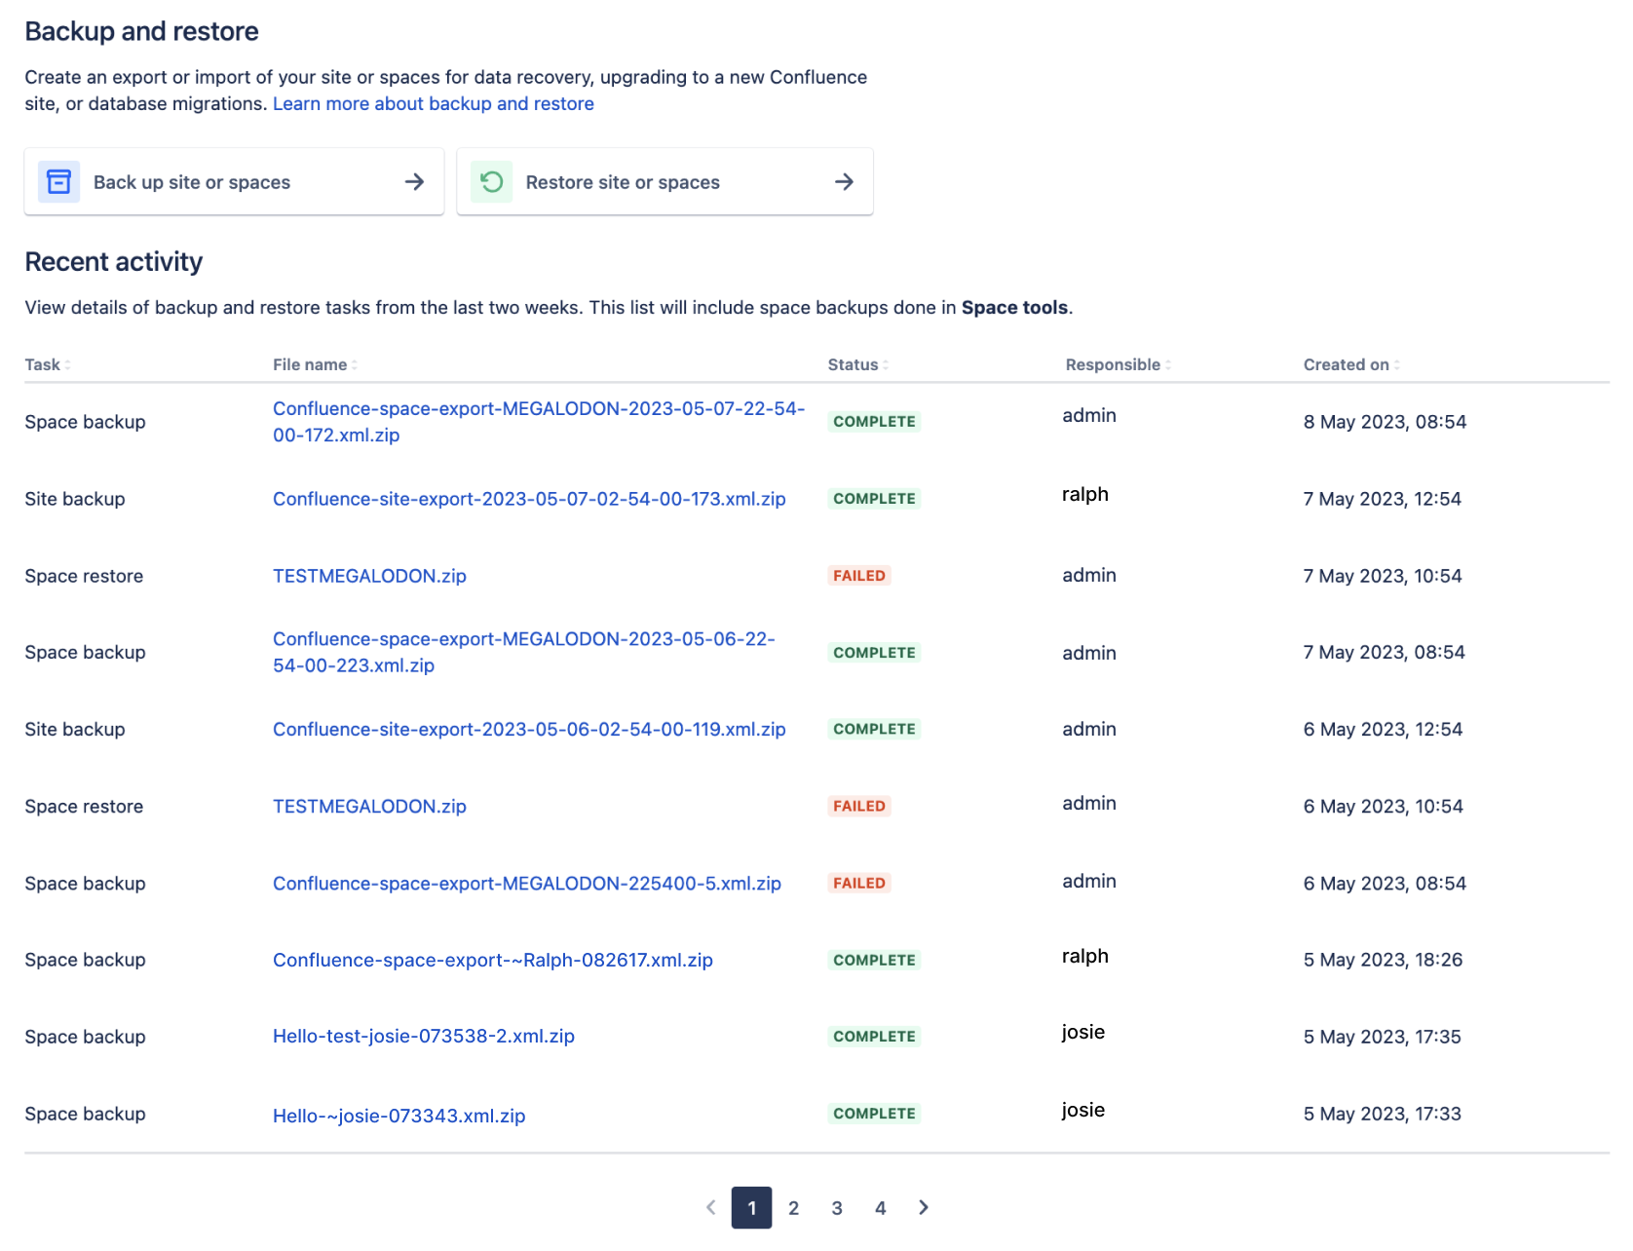Open pagination page 2

point(793,1208)
